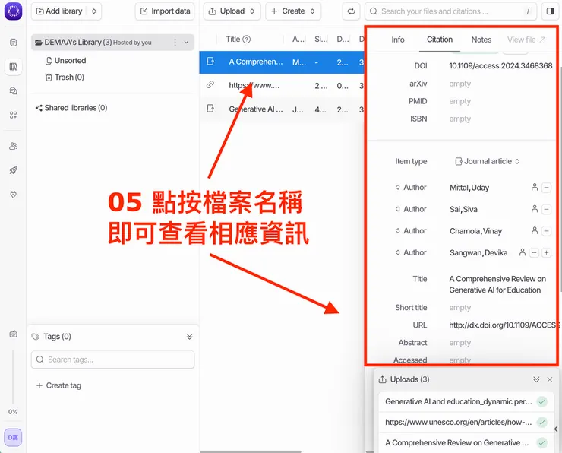562x453 pixels.
Task: Click the Add library button
Action: click(59, 11)
